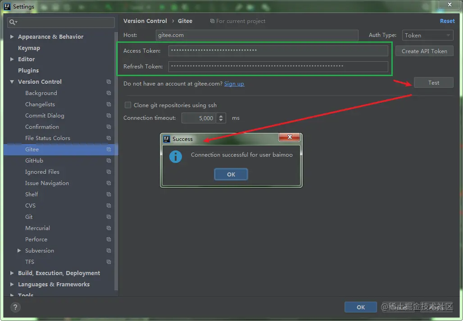Click the Test button

click(433, 82)
